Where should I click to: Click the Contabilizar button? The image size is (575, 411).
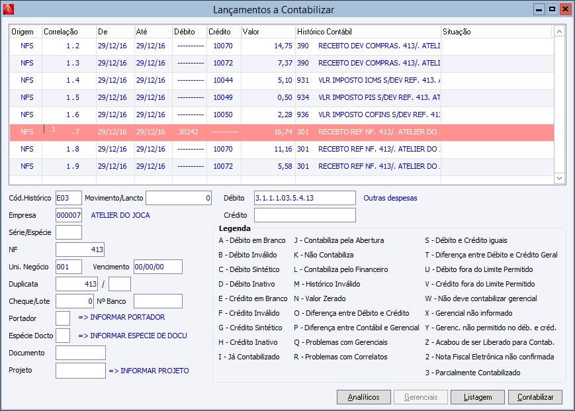tap(535, 397)
